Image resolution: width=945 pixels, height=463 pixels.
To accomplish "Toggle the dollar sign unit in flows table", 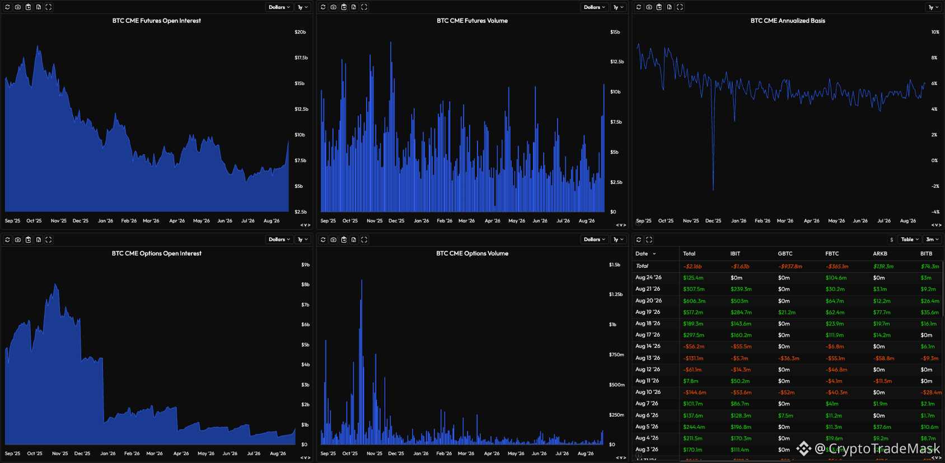I will click(x=892, y=240).
